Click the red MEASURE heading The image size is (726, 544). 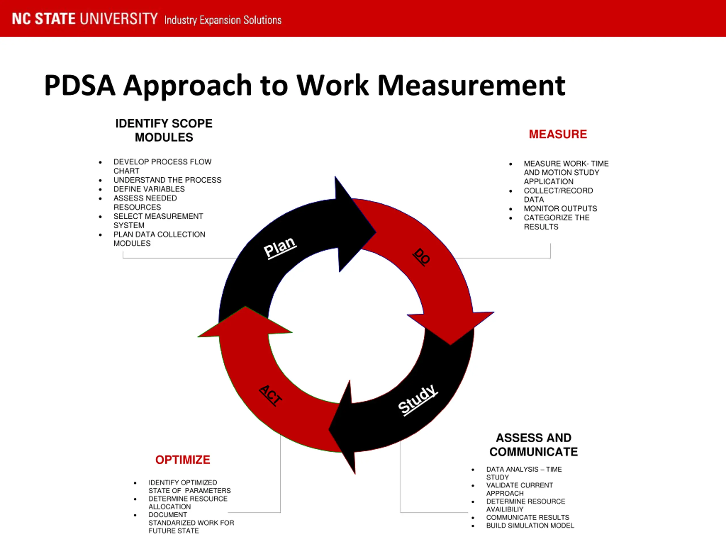558,134
